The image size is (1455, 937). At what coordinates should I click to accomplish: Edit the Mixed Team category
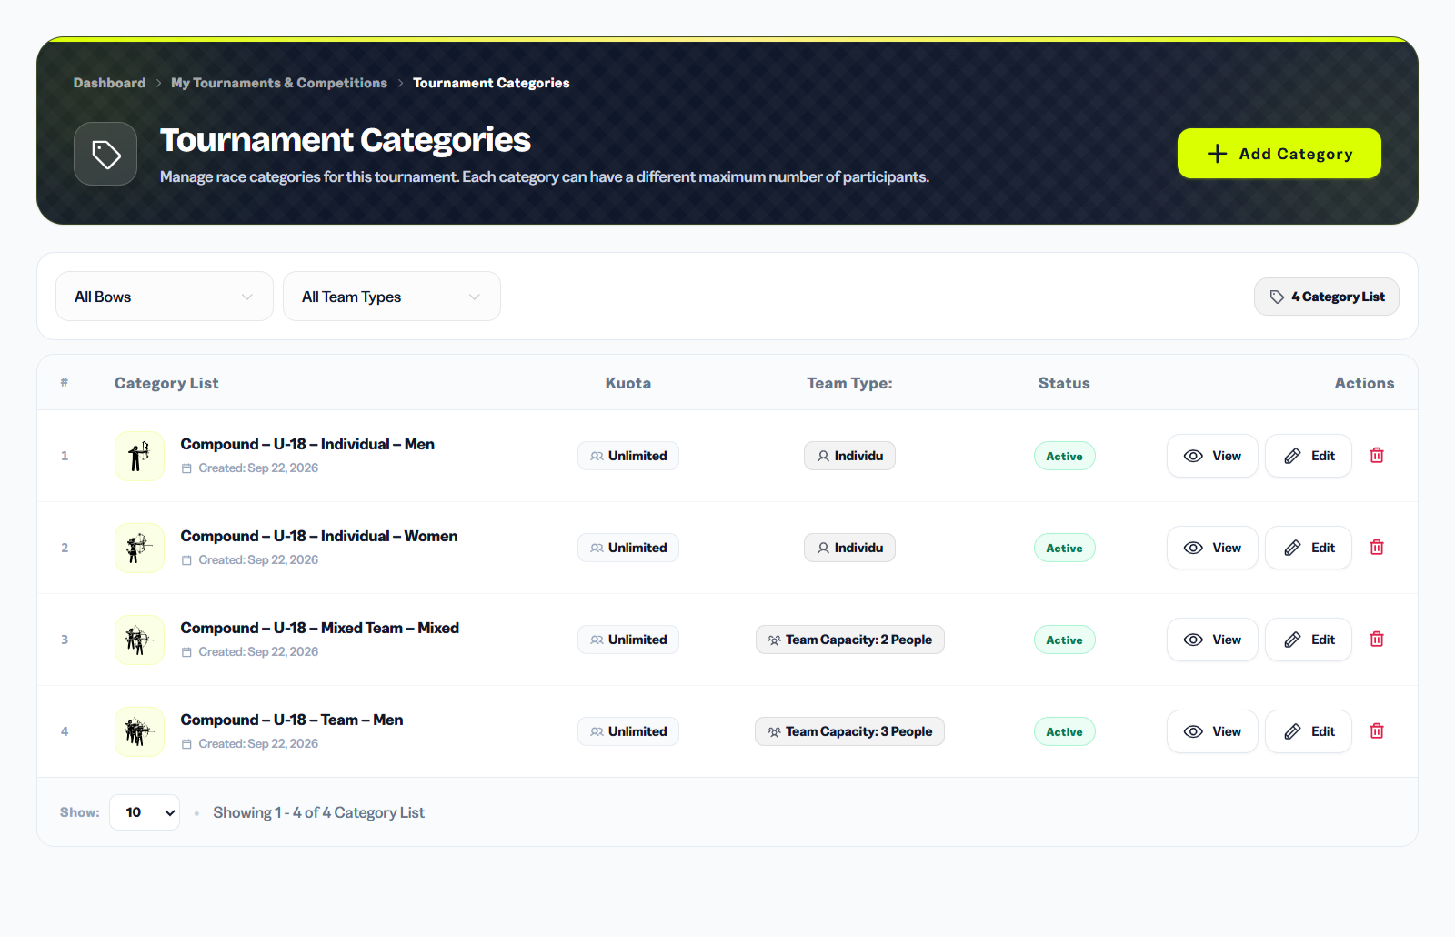click(x=1309, y=640)
